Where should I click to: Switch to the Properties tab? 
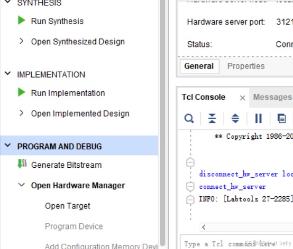click(246, 66)
